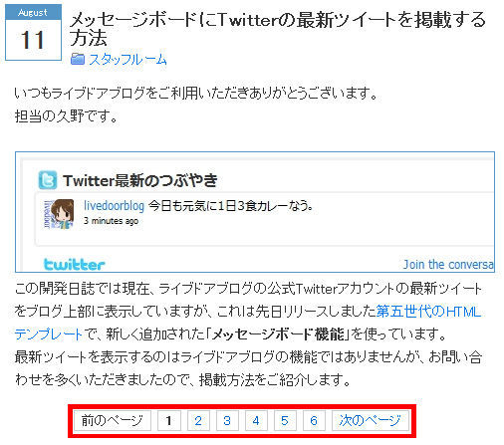Click the folder icon beside スタッフルーム

point(78,59)
